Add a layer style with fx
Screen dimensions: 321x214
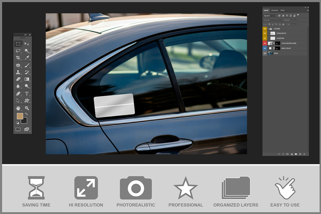(x=283, y=154)
